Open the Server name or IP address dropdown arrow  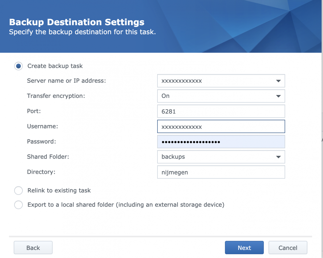(278, 81)
